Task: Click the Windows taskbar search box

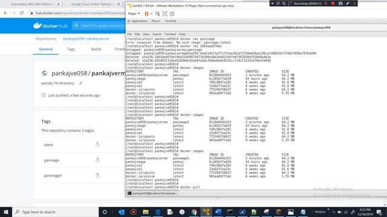Action: tap(55, 212)
